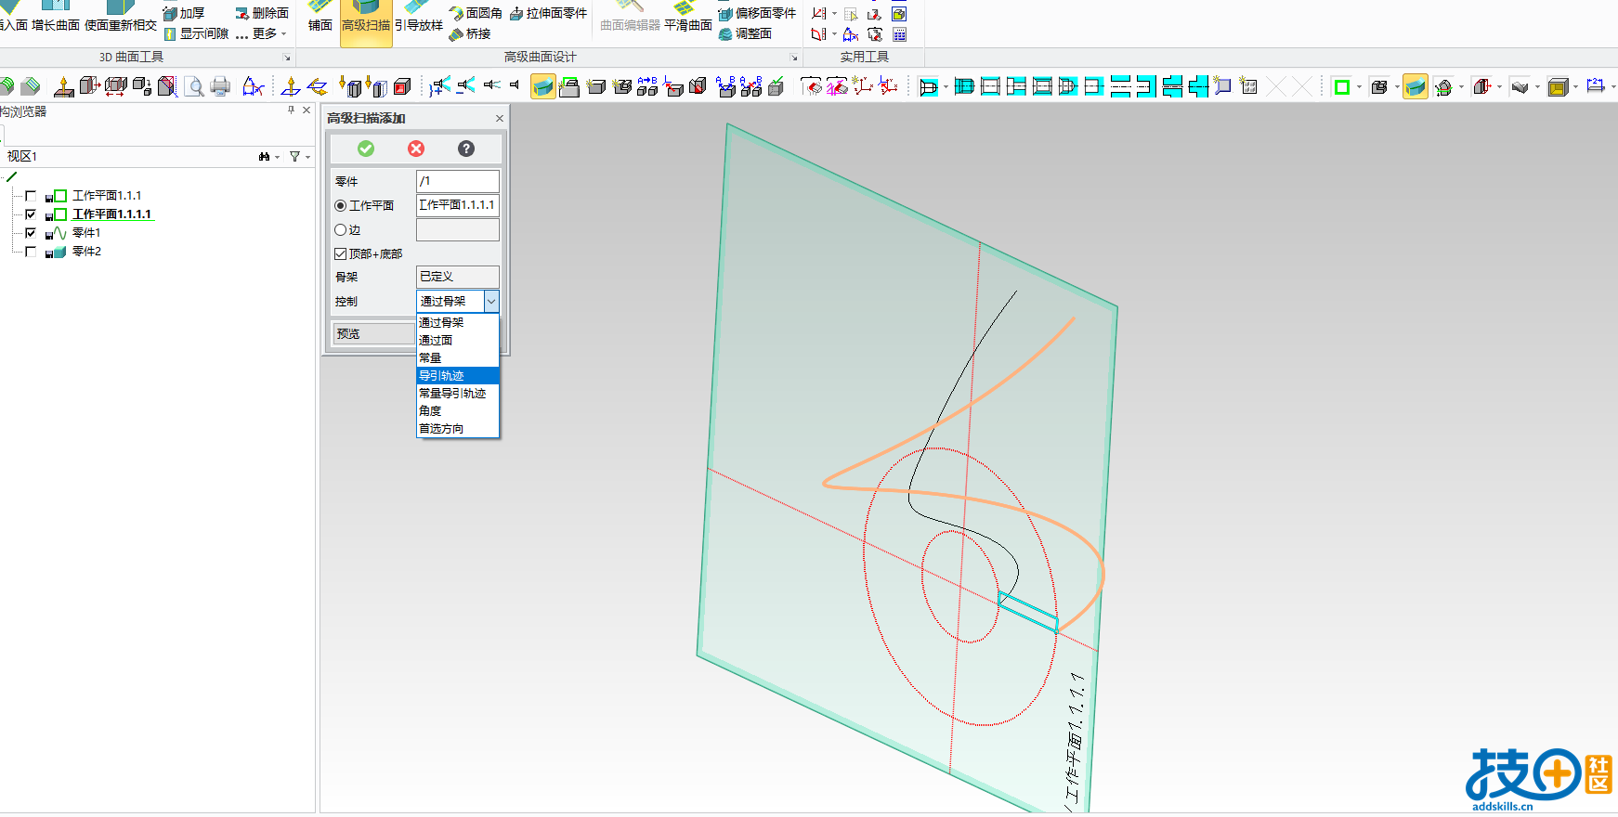Collapse the 控制 dropdown arrow

pyautogui.click(x=491, y=301)
